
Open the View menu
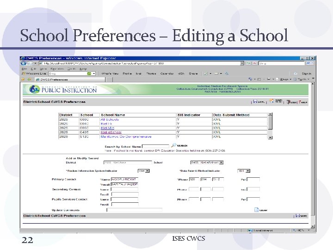[43, 69]
